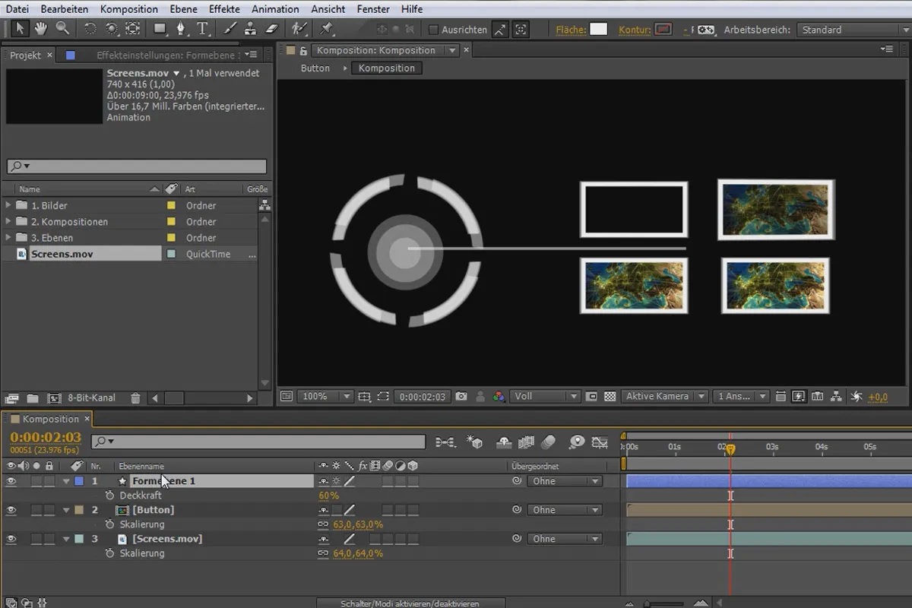Screen dimensions: 912x608
Task: Toggle scale constrain link for Screens.mov layer
Action: [x=324, y=553]
